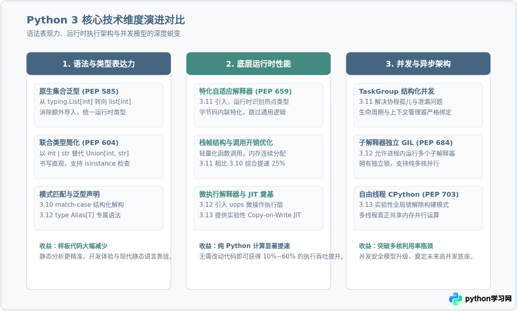
Task: Click the line '3.12 允许进程内运行多个子解释器'
Action: coord(407,153)
